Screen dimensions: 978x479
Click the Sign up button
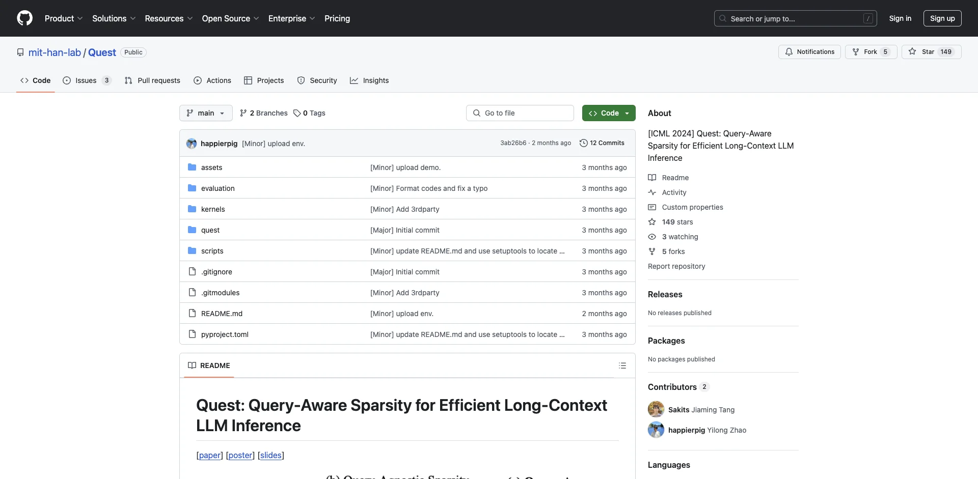point(942,18)
